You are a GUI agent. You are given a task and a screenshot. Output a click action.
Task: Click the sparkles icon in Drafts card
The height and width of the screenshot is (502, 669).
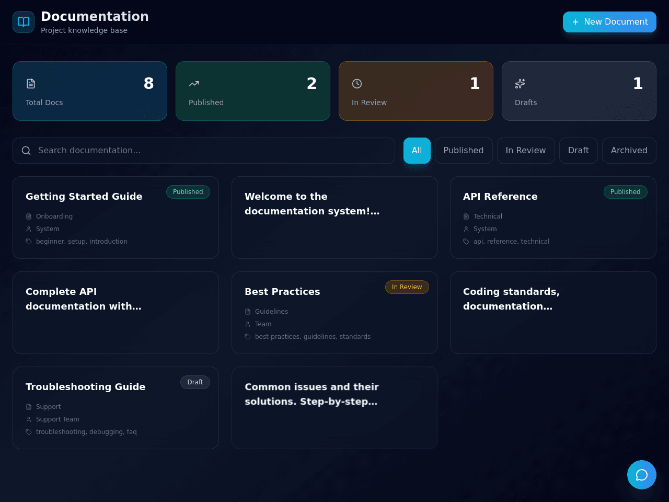tap(520, 84)
